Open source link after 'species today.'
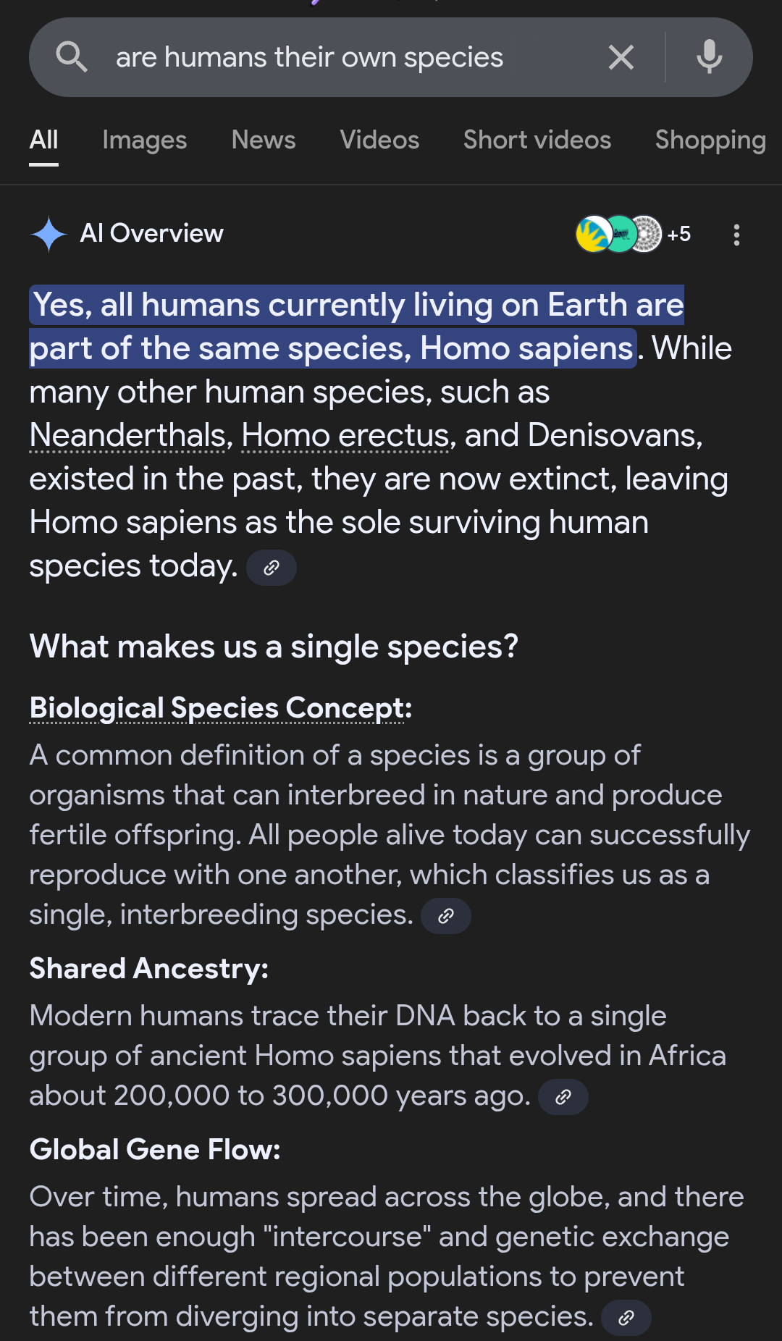 coord(272,568)
